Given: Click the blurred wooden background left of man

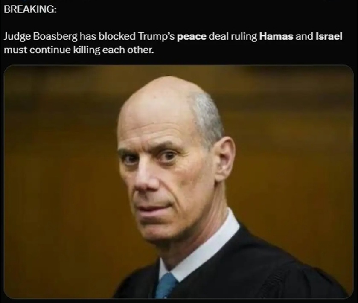Looking at the screenshot, I should point(59,183).
